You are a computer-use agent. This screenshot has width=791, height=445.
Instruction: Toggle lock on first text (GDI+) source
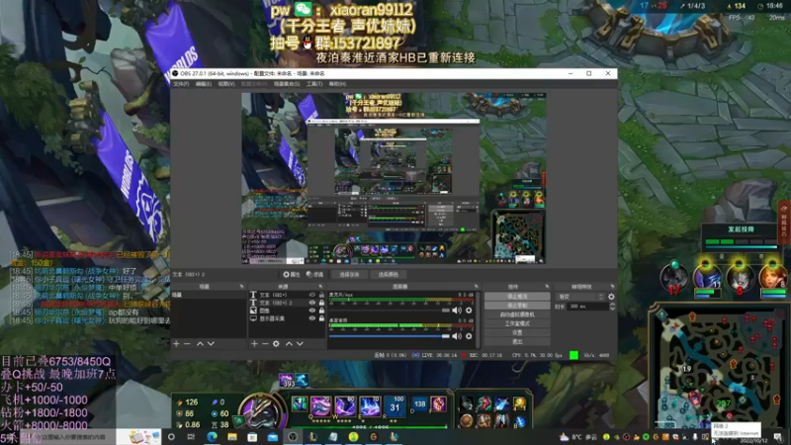point(321,295)
